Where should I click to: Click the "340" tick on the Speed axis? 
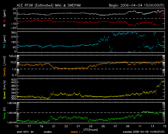14,93
